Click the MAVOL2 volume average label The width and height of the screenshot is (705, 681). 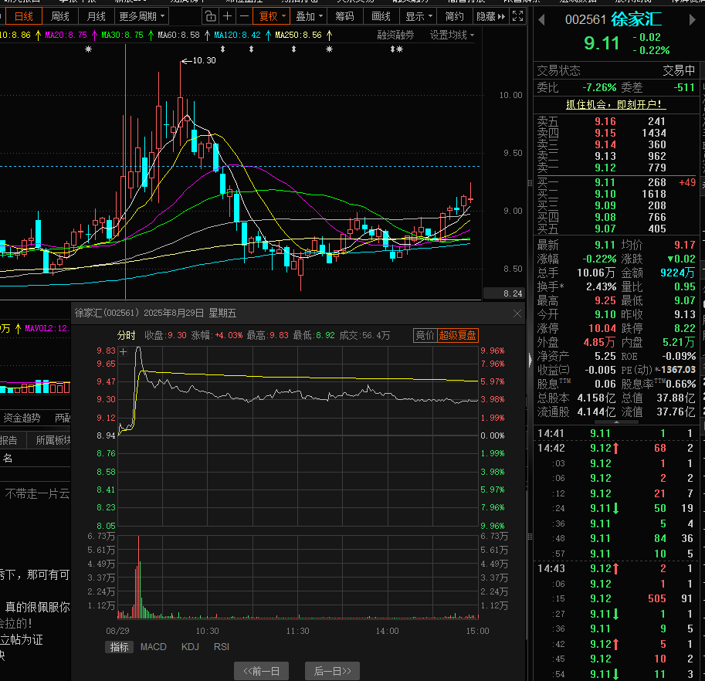point(47,329)
